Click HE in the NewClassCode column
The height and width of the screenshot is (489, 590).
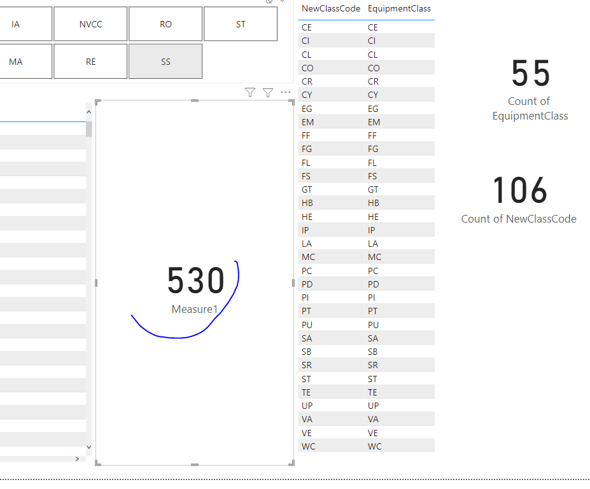click(x=307, y=217)
